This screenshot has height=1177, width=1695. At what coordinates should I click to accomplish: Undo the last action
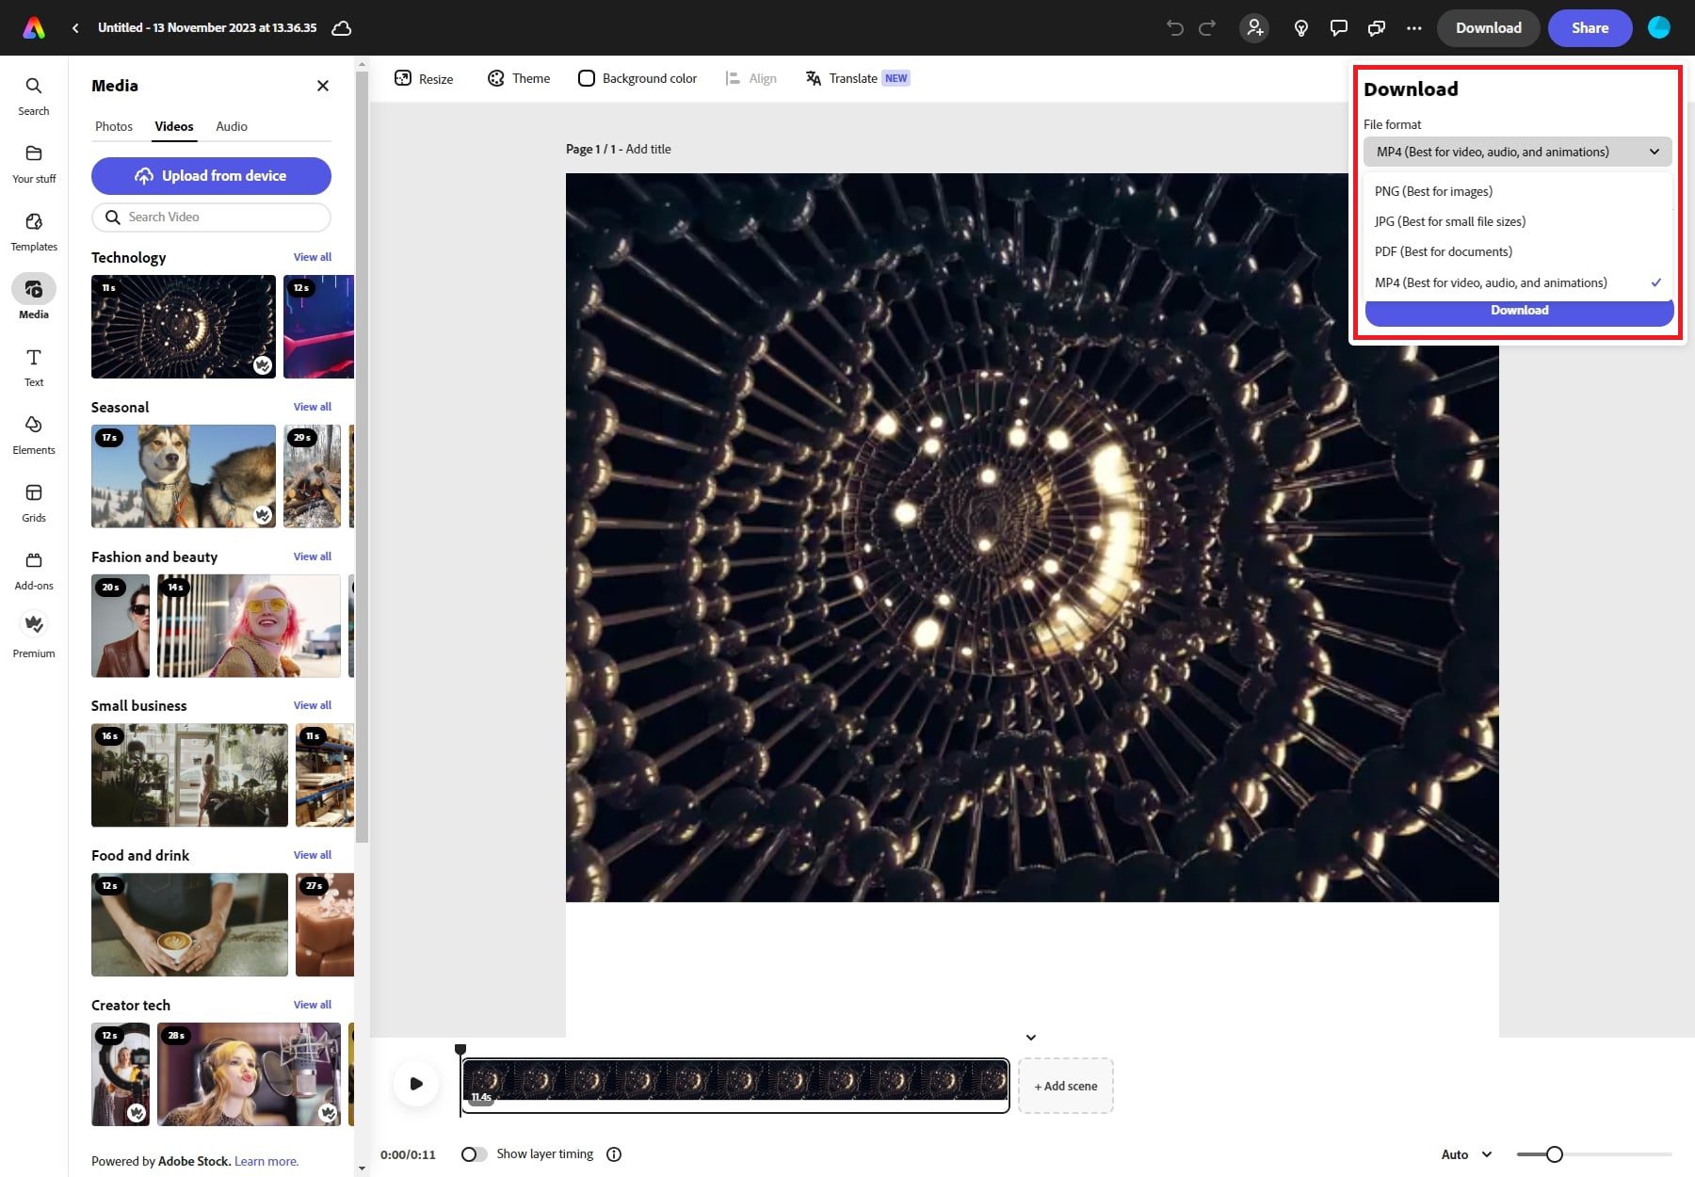click(1173, 27)
